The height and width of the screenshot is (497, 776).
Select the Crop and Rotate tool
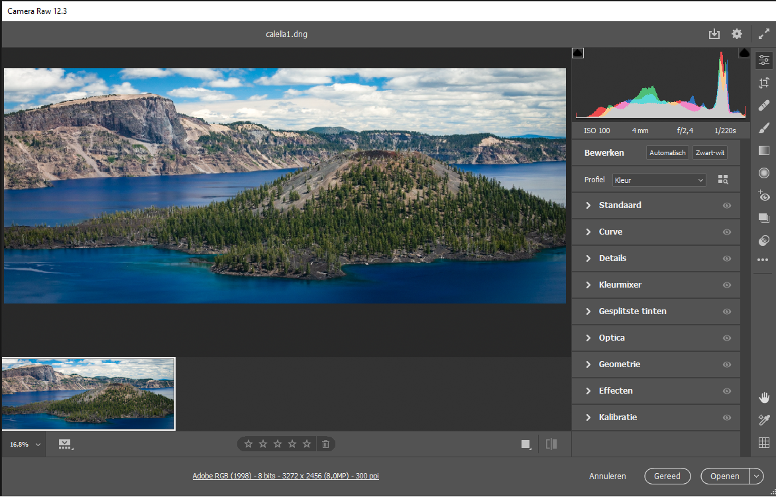click(763, 83)
